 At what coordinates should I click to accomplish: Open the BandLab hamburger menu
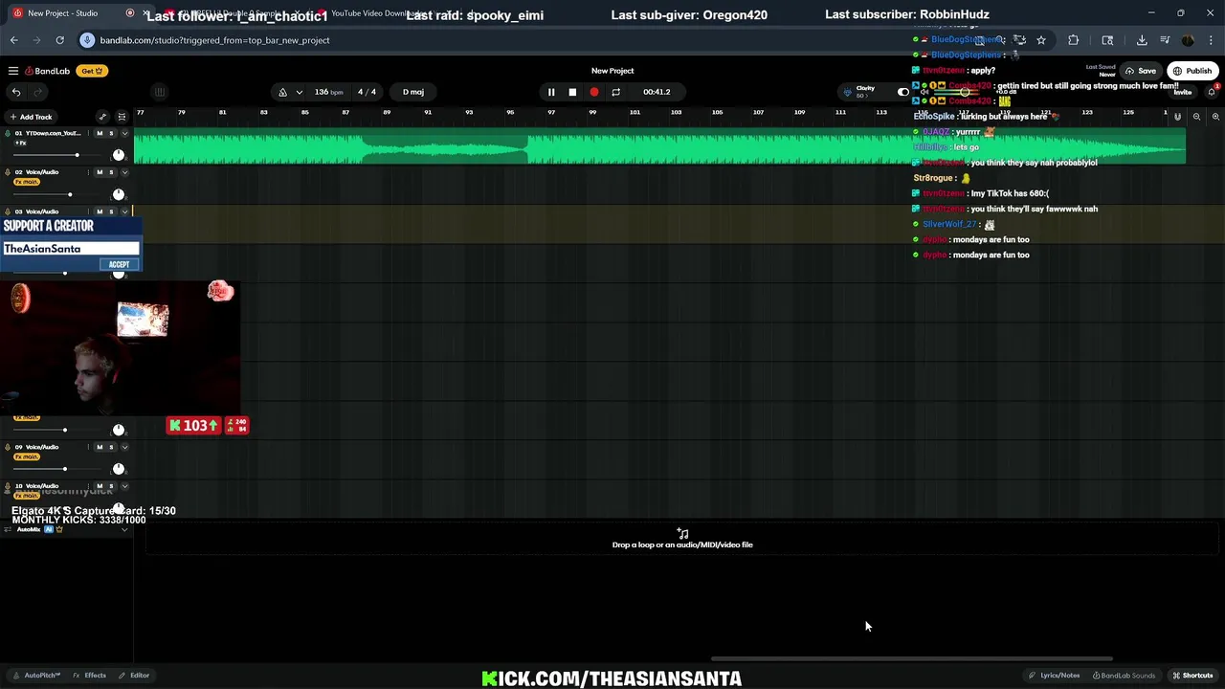13,71
